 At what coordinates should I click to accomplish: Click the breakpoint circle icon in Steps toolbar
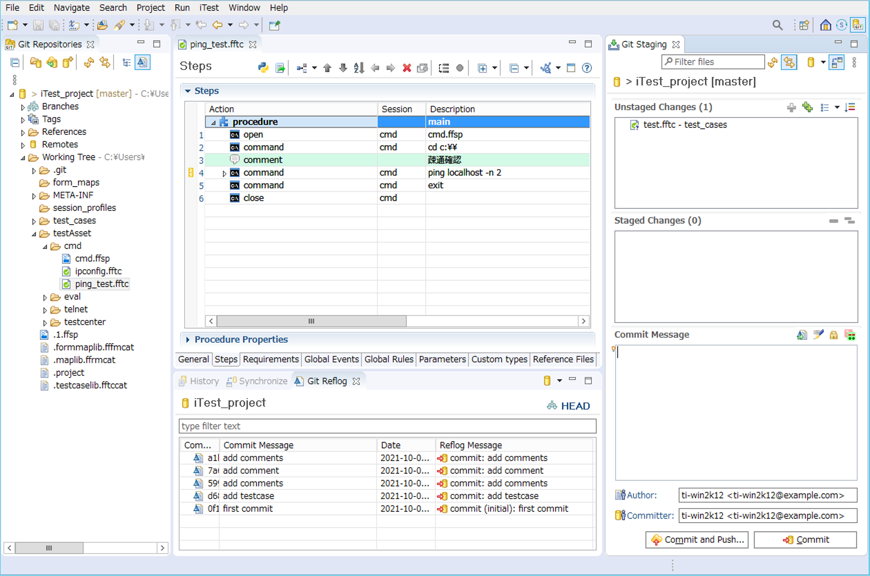[x=460, y=68]
